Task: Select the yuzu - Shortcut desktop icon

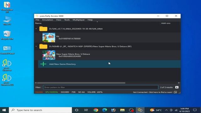Action: [7, 65]
